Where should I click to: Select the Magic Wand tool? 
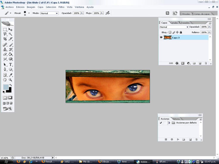(10, 34)
